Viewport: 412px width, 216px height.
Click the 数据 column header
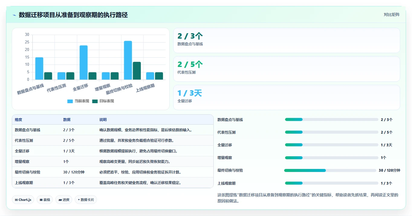tap(67, 120)
